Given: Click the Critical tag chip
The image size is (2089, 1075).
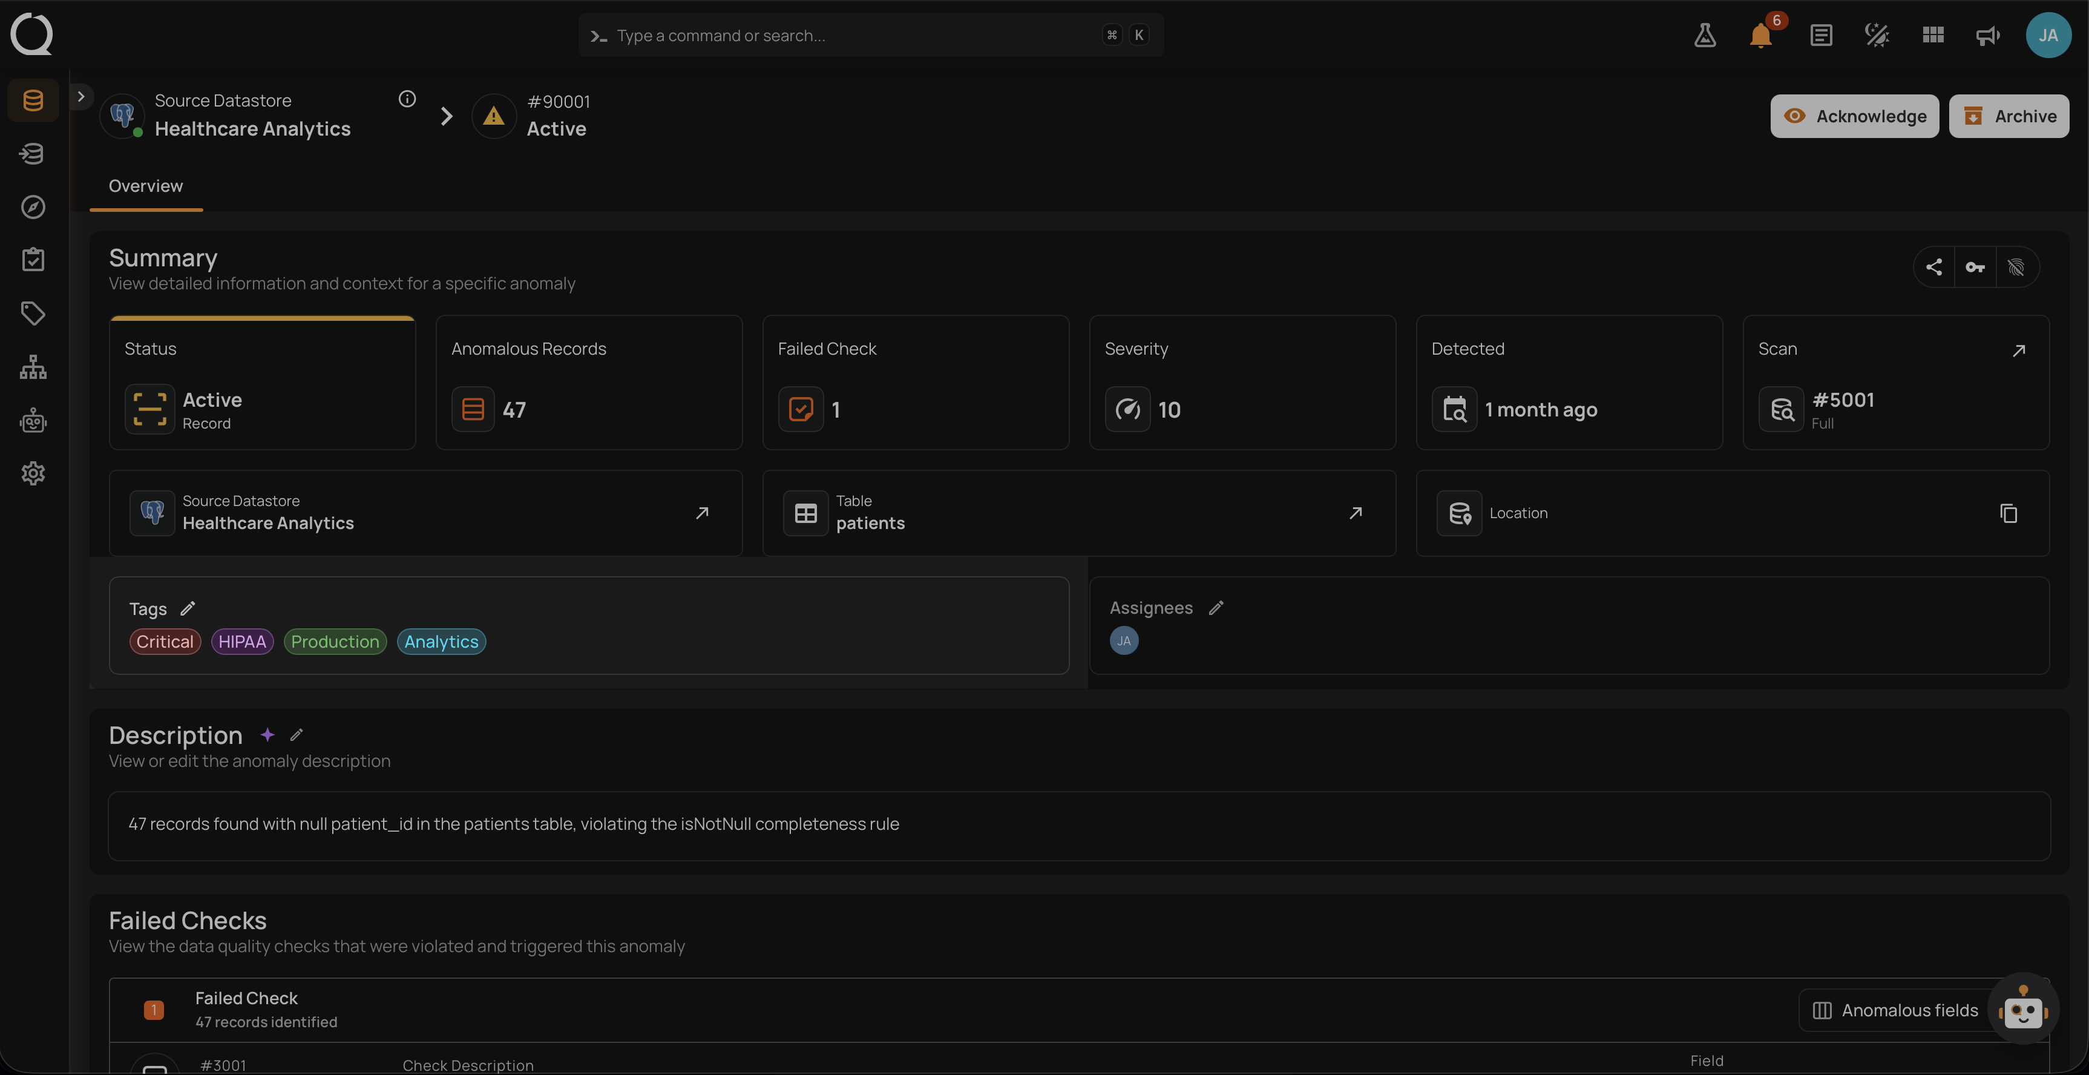Looking at the screenshot, I should pos(165,642).
